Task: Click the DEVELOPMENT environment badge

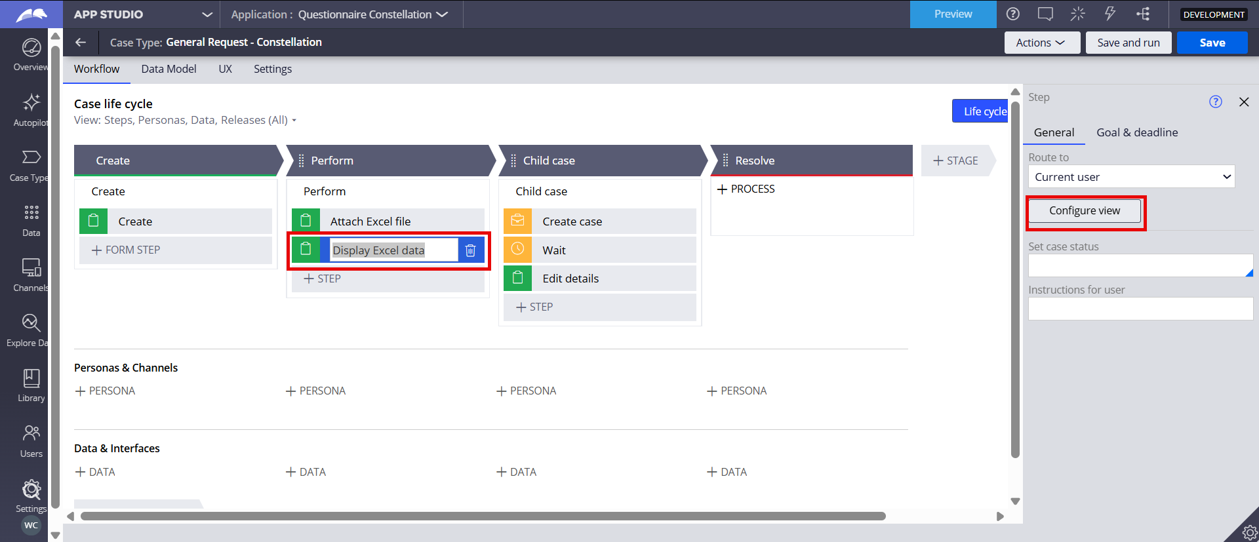Action: (x=1214, y=14)
